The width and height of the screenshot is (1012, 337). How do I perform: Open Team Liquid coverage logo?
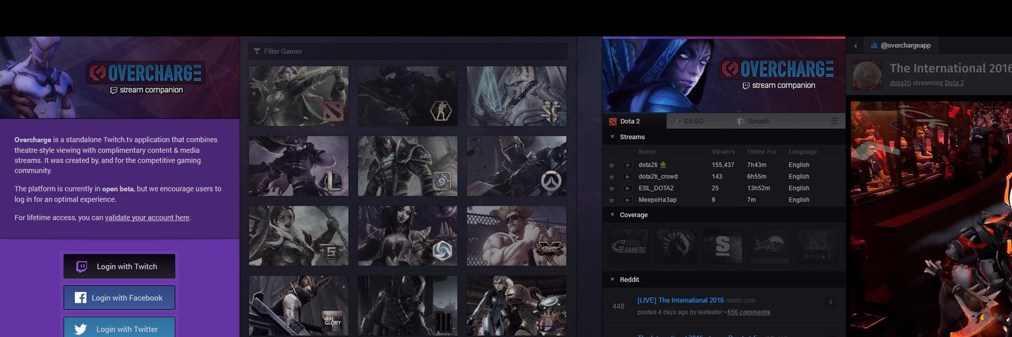675,246
